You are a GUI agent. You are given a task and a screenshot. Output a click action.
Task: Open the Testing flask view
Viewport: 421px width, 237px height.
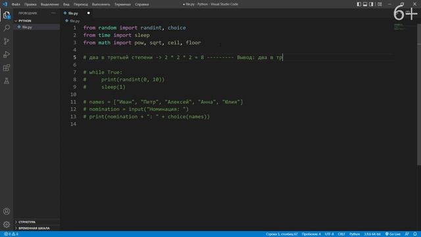coord(7,80)
